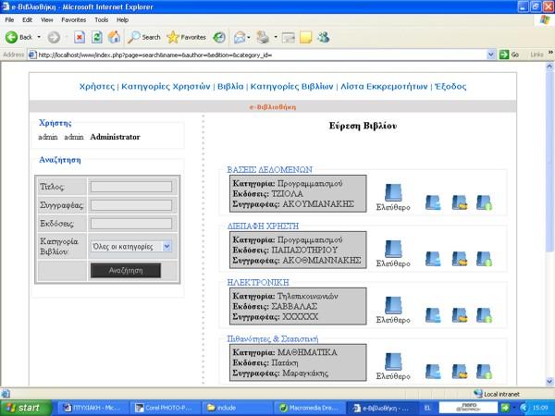Open the Λίστα Εκκρεμοτήτων link
This screenshot has width=555, height=416.
click(384, 87)
